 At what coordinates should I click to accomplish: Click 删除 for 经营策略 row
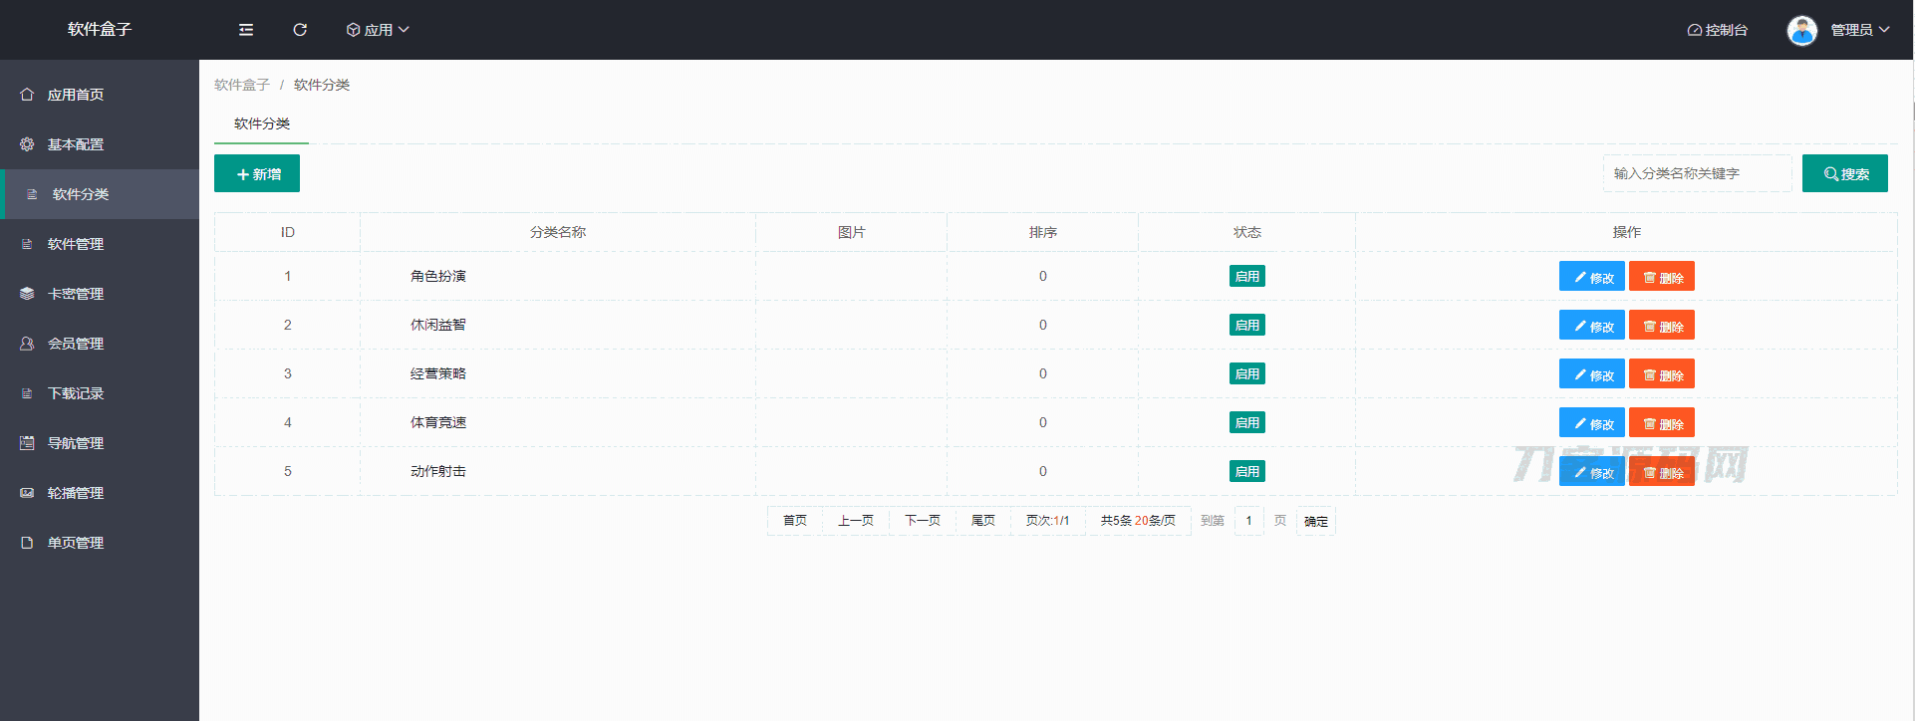pyautogui.click(x=1662, y=373)
